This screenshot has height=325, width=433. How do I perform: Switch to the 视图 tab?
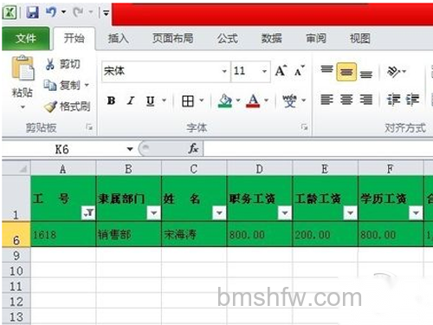click(x=360, y=38)
